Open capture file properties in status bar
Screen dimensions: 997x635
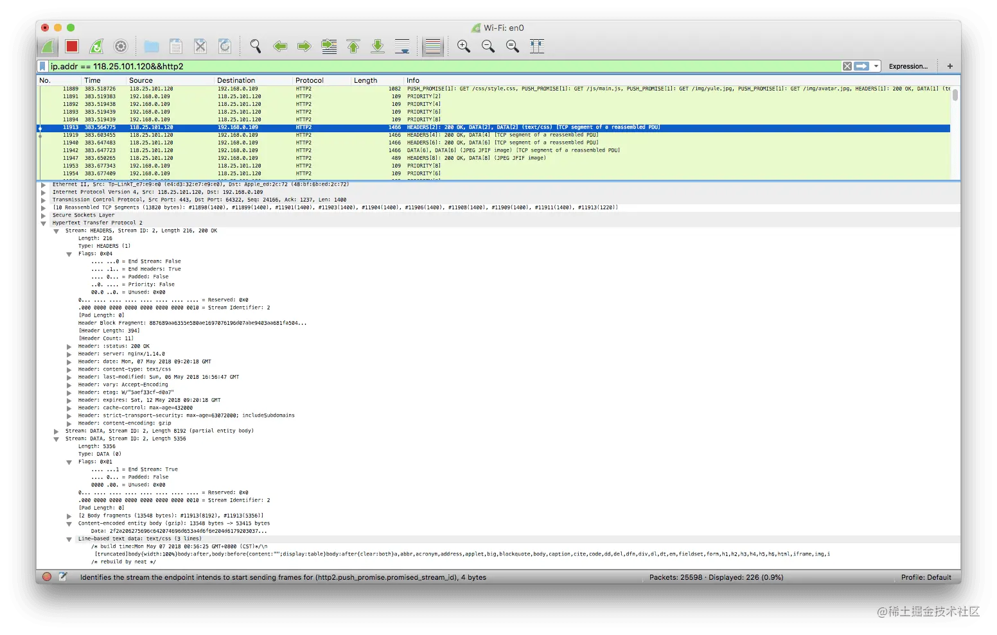click(62, 577)
